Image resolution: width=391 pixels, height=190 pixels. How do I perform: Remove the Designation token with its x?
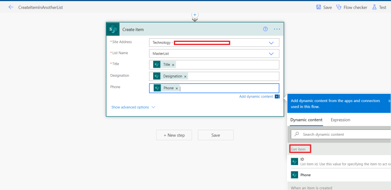click(185, 76)
